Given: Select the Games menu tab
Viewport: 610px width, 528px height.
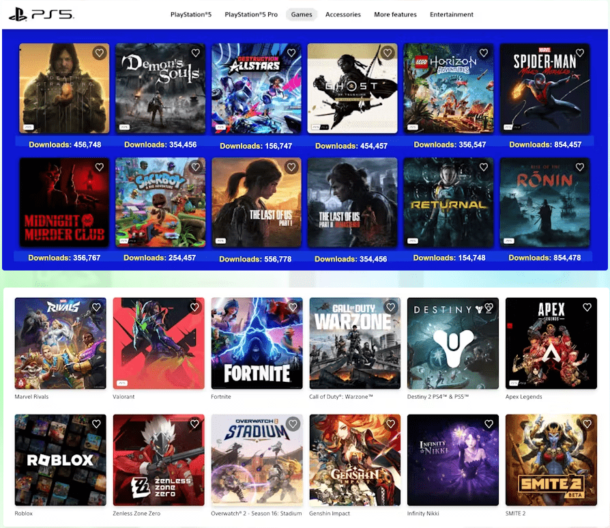Looking at the screenshot, I should tap(302, 14).
